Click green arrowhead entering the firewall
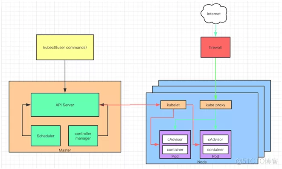This screenshot has width=282, height=169. point(215,34)
